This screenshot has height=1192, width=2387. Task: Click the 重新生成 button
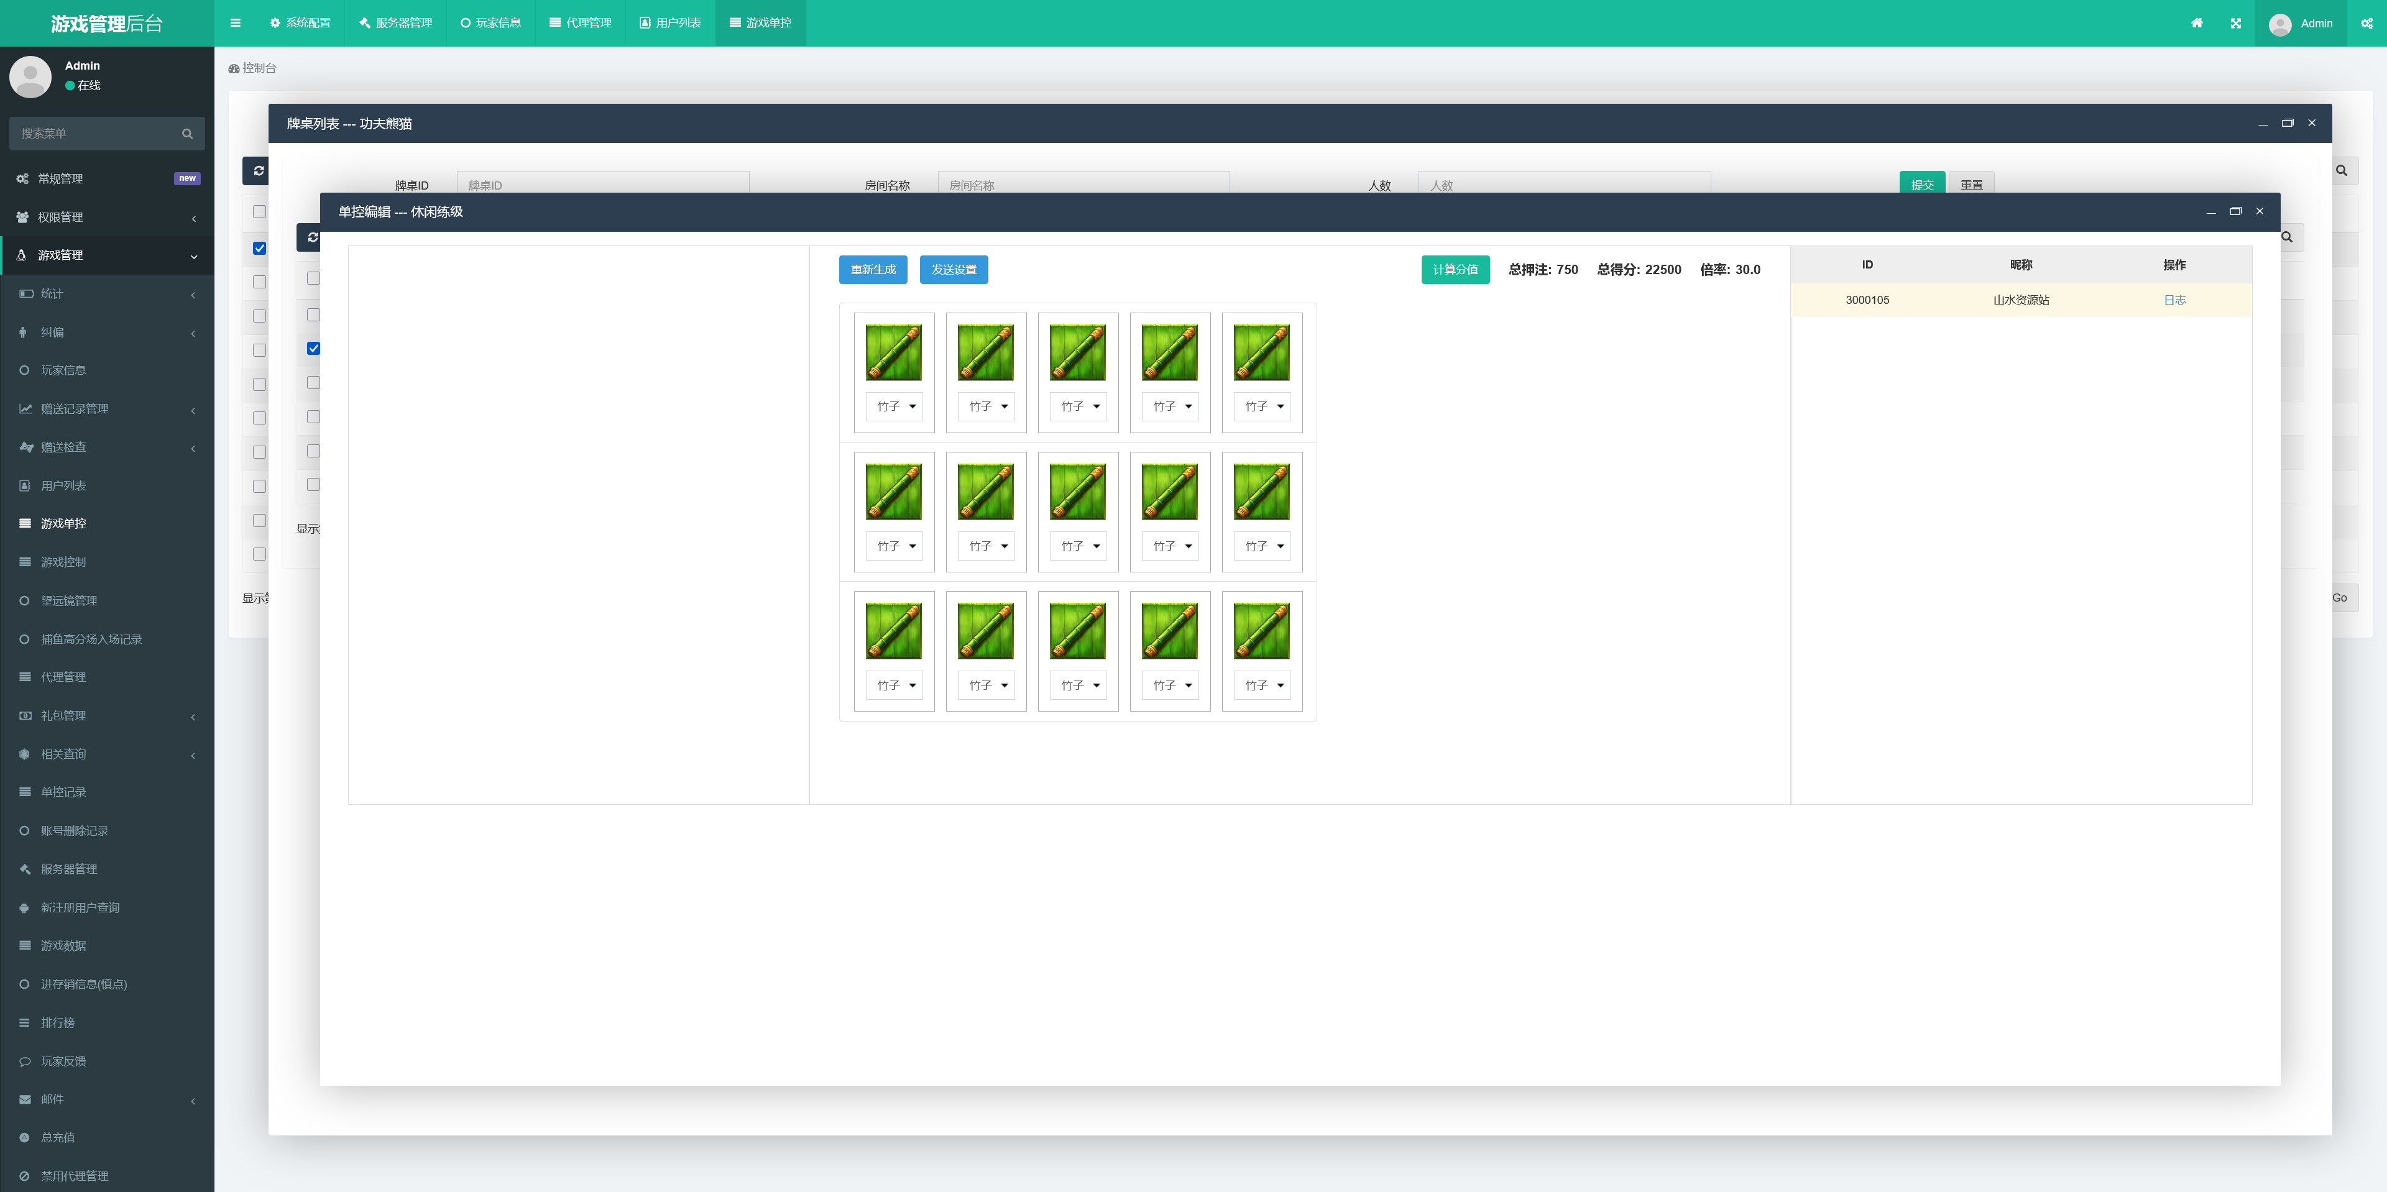coord(873,270)
